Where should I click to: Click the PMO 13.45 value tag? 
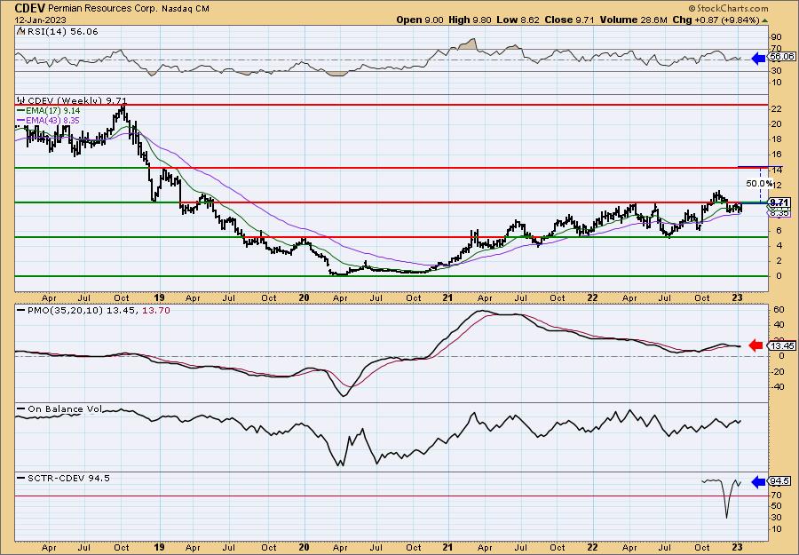pos(781,345)
